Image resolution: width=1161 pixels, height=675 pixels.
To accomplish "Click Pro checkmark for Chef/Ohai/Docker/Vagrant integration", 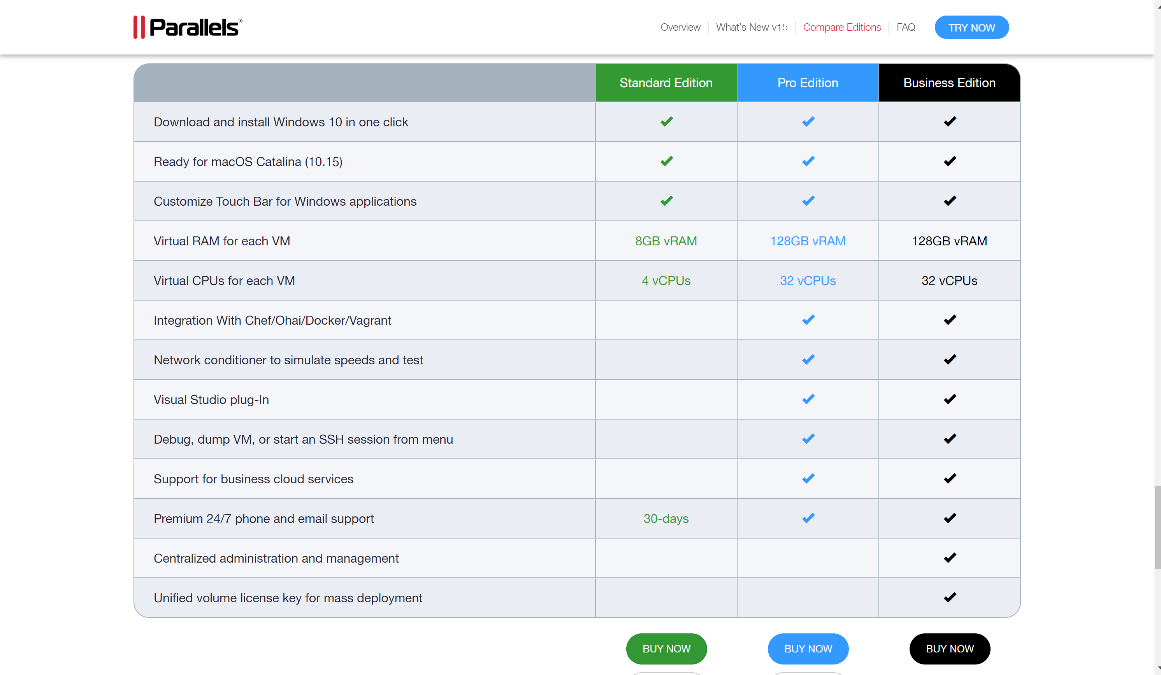I will click(x=808, y=320).
